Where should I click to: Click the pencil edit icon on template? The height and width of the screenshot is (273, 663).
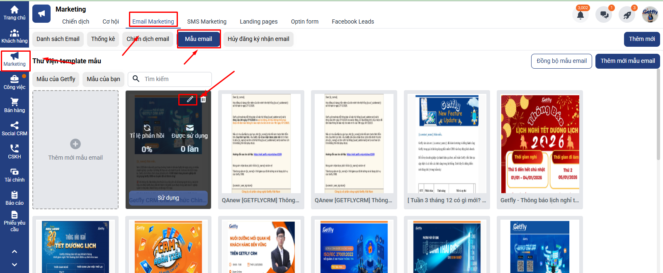click(x=189, y=99)
